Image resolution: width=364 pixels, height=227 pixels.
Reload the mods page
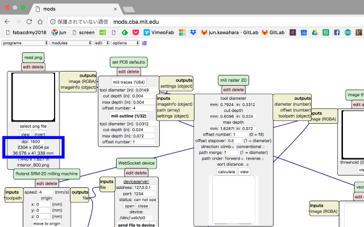pos(29,22)
